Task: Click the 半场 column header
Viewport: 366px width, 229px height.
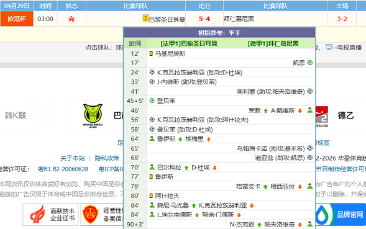Action: coord(342,6)
